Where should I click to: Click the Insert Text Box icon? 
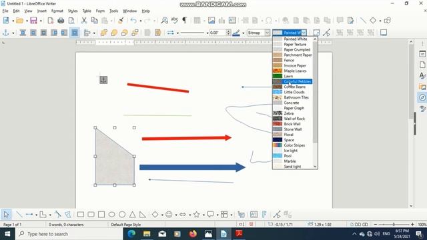[x=232, y=21]
